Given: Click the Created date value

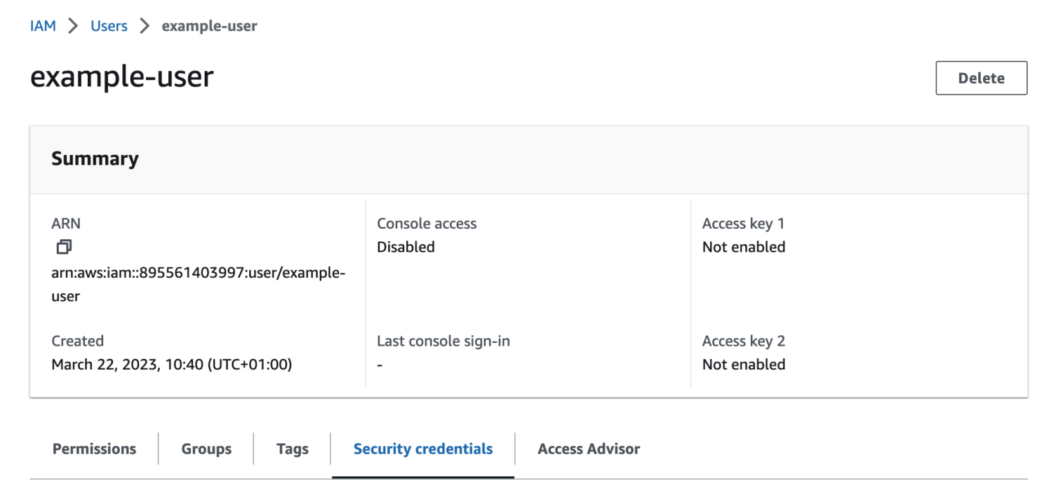Looking at the screenshot, I should 172,364.
